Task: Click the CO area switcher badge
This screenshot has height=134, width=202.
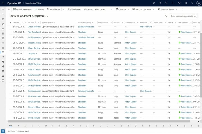Action: [3, 131]
